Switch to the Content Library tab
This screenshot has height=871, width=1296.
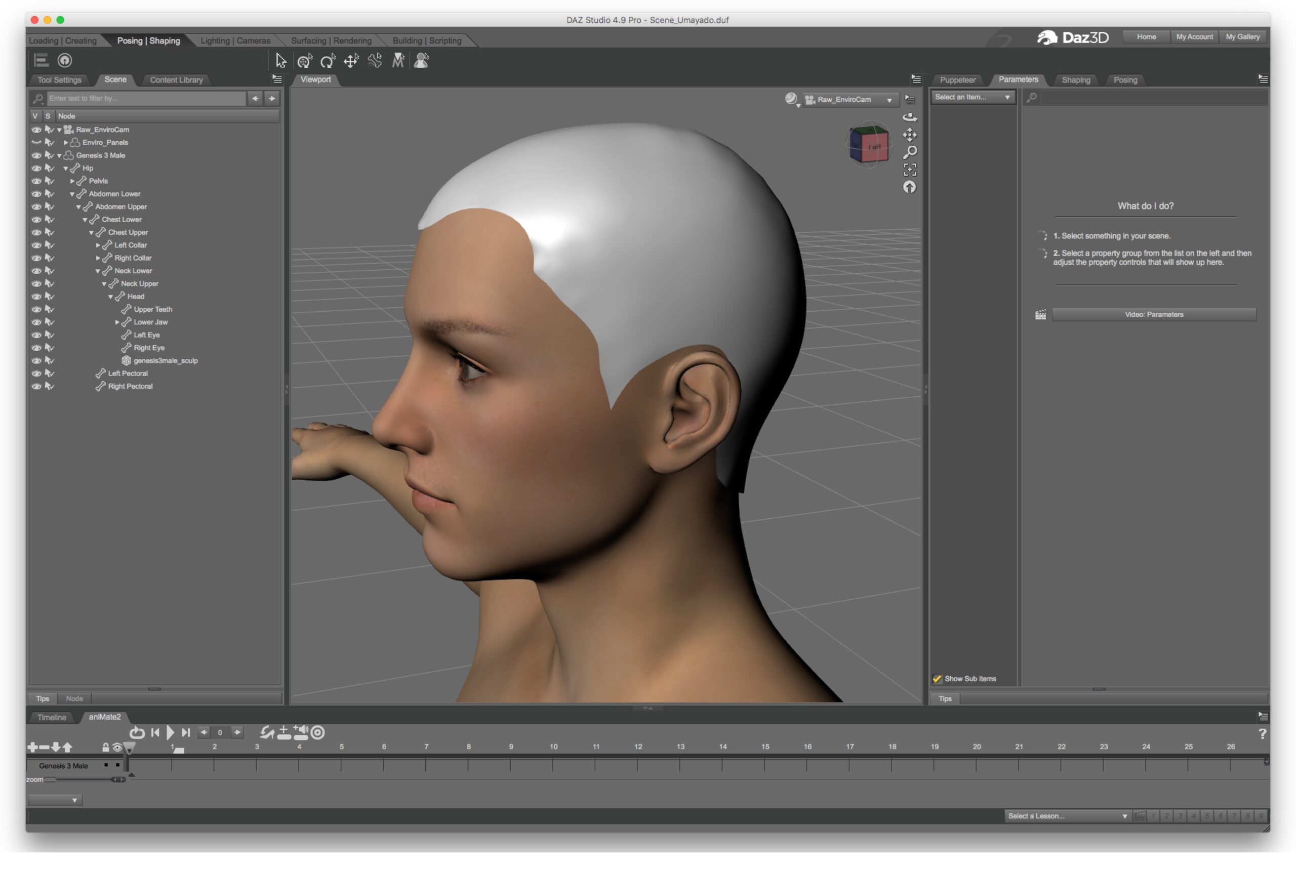coord(176,80)
